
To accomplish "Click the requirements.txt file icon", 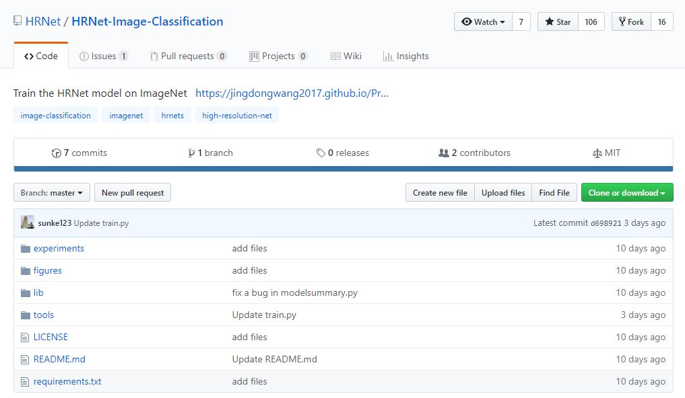I will [x=26, y=382].
